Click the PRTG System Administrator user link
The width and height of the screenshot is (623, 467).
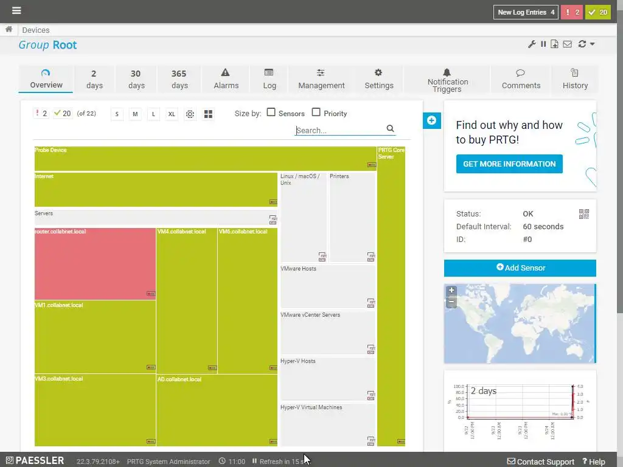pos(169,462)
